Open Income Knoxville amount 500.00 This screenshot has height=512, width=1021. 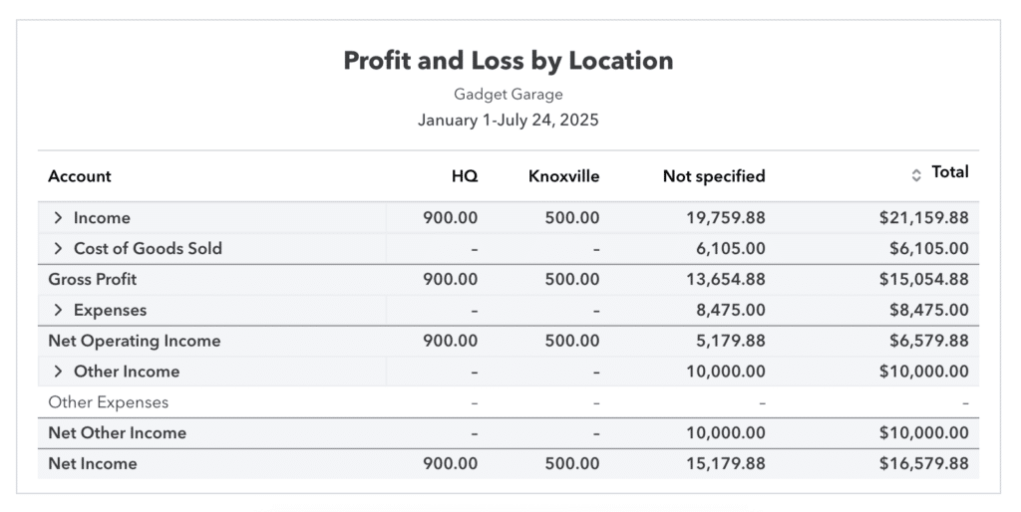[572, 218]
